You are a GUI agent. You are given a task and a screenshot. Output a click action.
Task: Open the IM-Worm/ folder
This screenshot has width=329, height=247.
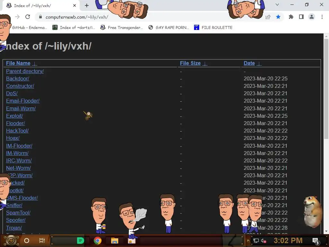point(17,153)
